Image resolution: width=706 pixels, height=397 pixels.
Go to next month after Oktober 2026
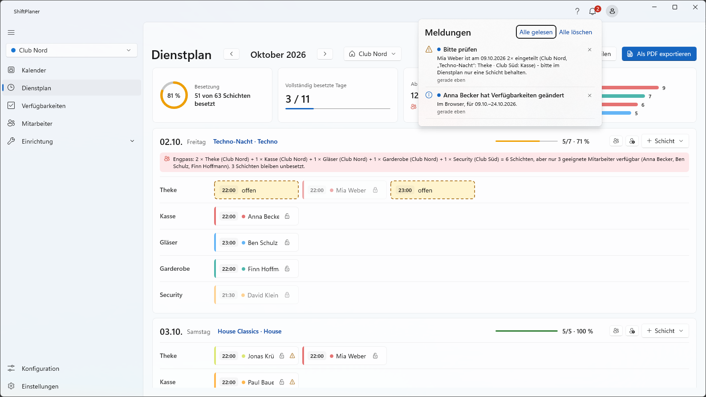(325, 54)
